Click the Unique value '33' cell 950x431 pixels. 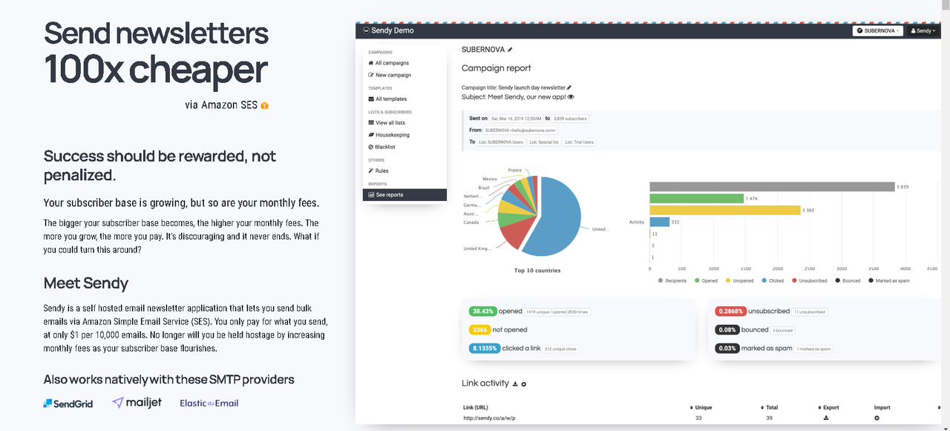point(698,418)
